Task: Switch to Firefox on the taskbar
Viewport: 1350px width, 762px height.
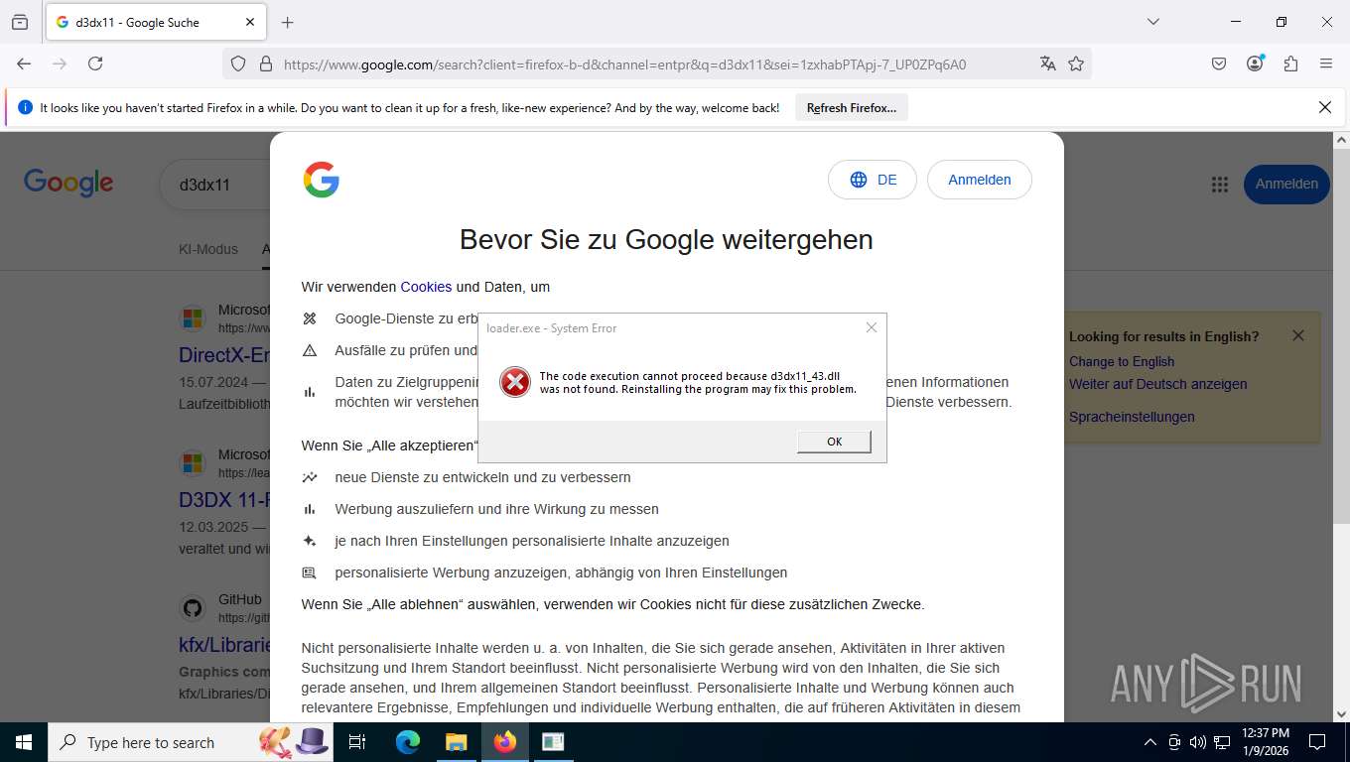Action: click(504, 742)
